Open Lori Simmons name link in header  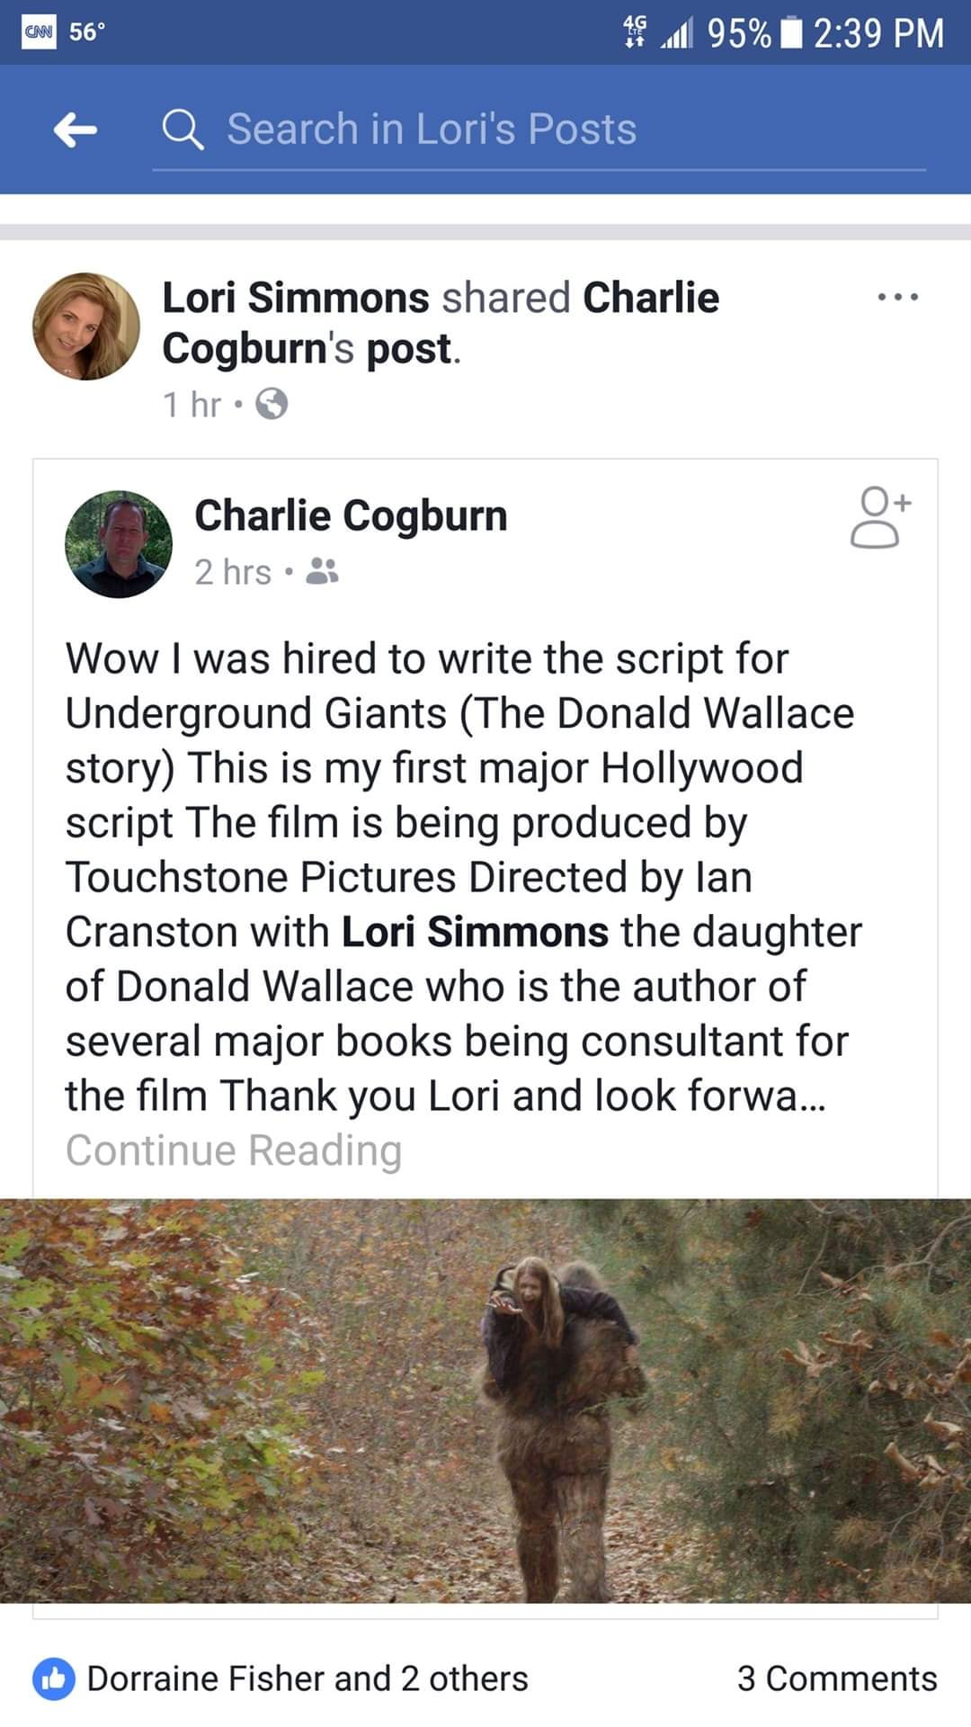296,298
